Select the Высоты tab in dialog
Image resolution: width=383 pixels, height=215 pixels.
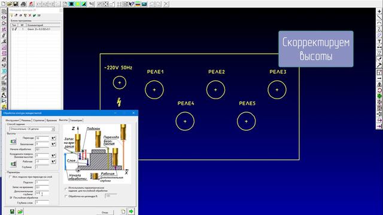(x=63, y=120)
